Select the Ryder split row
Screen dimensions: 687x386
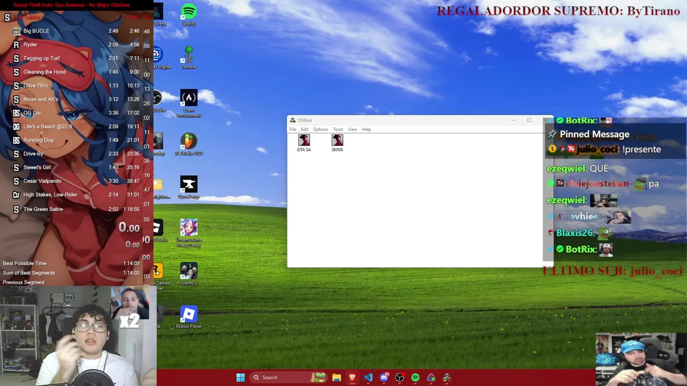pos(75,44)
